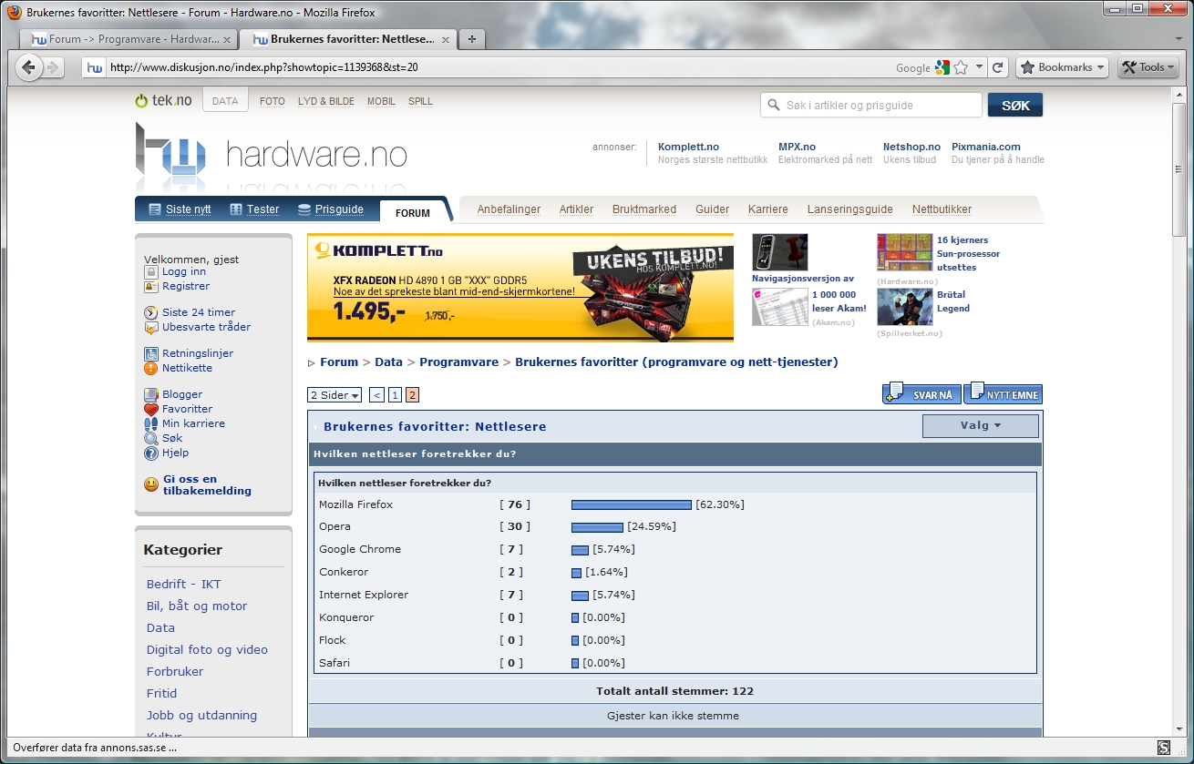Viewport: 1194px width, 764px height.
Task: Open the Brütal Legend thumbnail image
Action: click(x=904, y=307)
